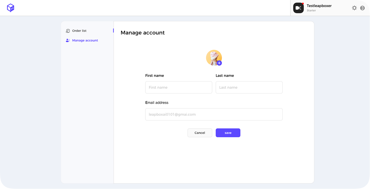Click the plus icon on the avatar

tap(219, 63)
